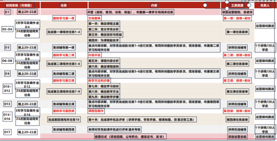Click the 结营仪式 row text box

click(x=130, y=136)
